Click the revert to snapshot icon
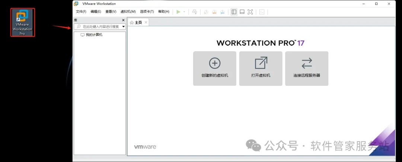This screenshot has width=402, height=162. 214,12
